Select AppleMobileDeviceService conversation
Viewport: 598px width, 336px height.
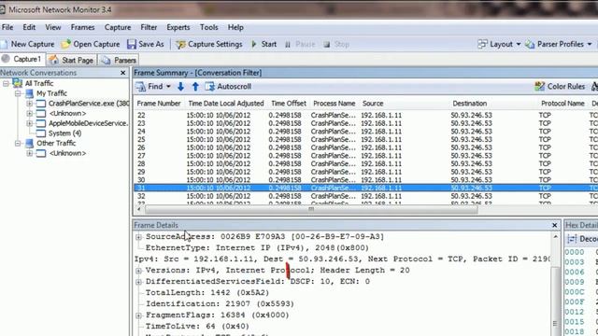(88, 123)
